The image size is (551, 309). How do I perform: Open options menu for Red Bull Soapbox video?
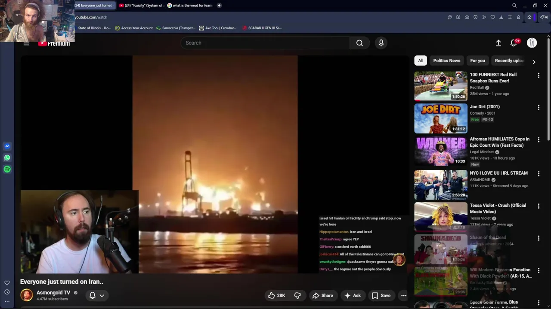pos(539,75)
